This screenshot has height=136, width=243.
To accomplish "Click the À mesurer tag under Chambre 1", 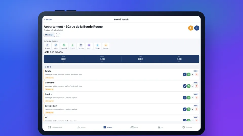I will click(49, 89).
